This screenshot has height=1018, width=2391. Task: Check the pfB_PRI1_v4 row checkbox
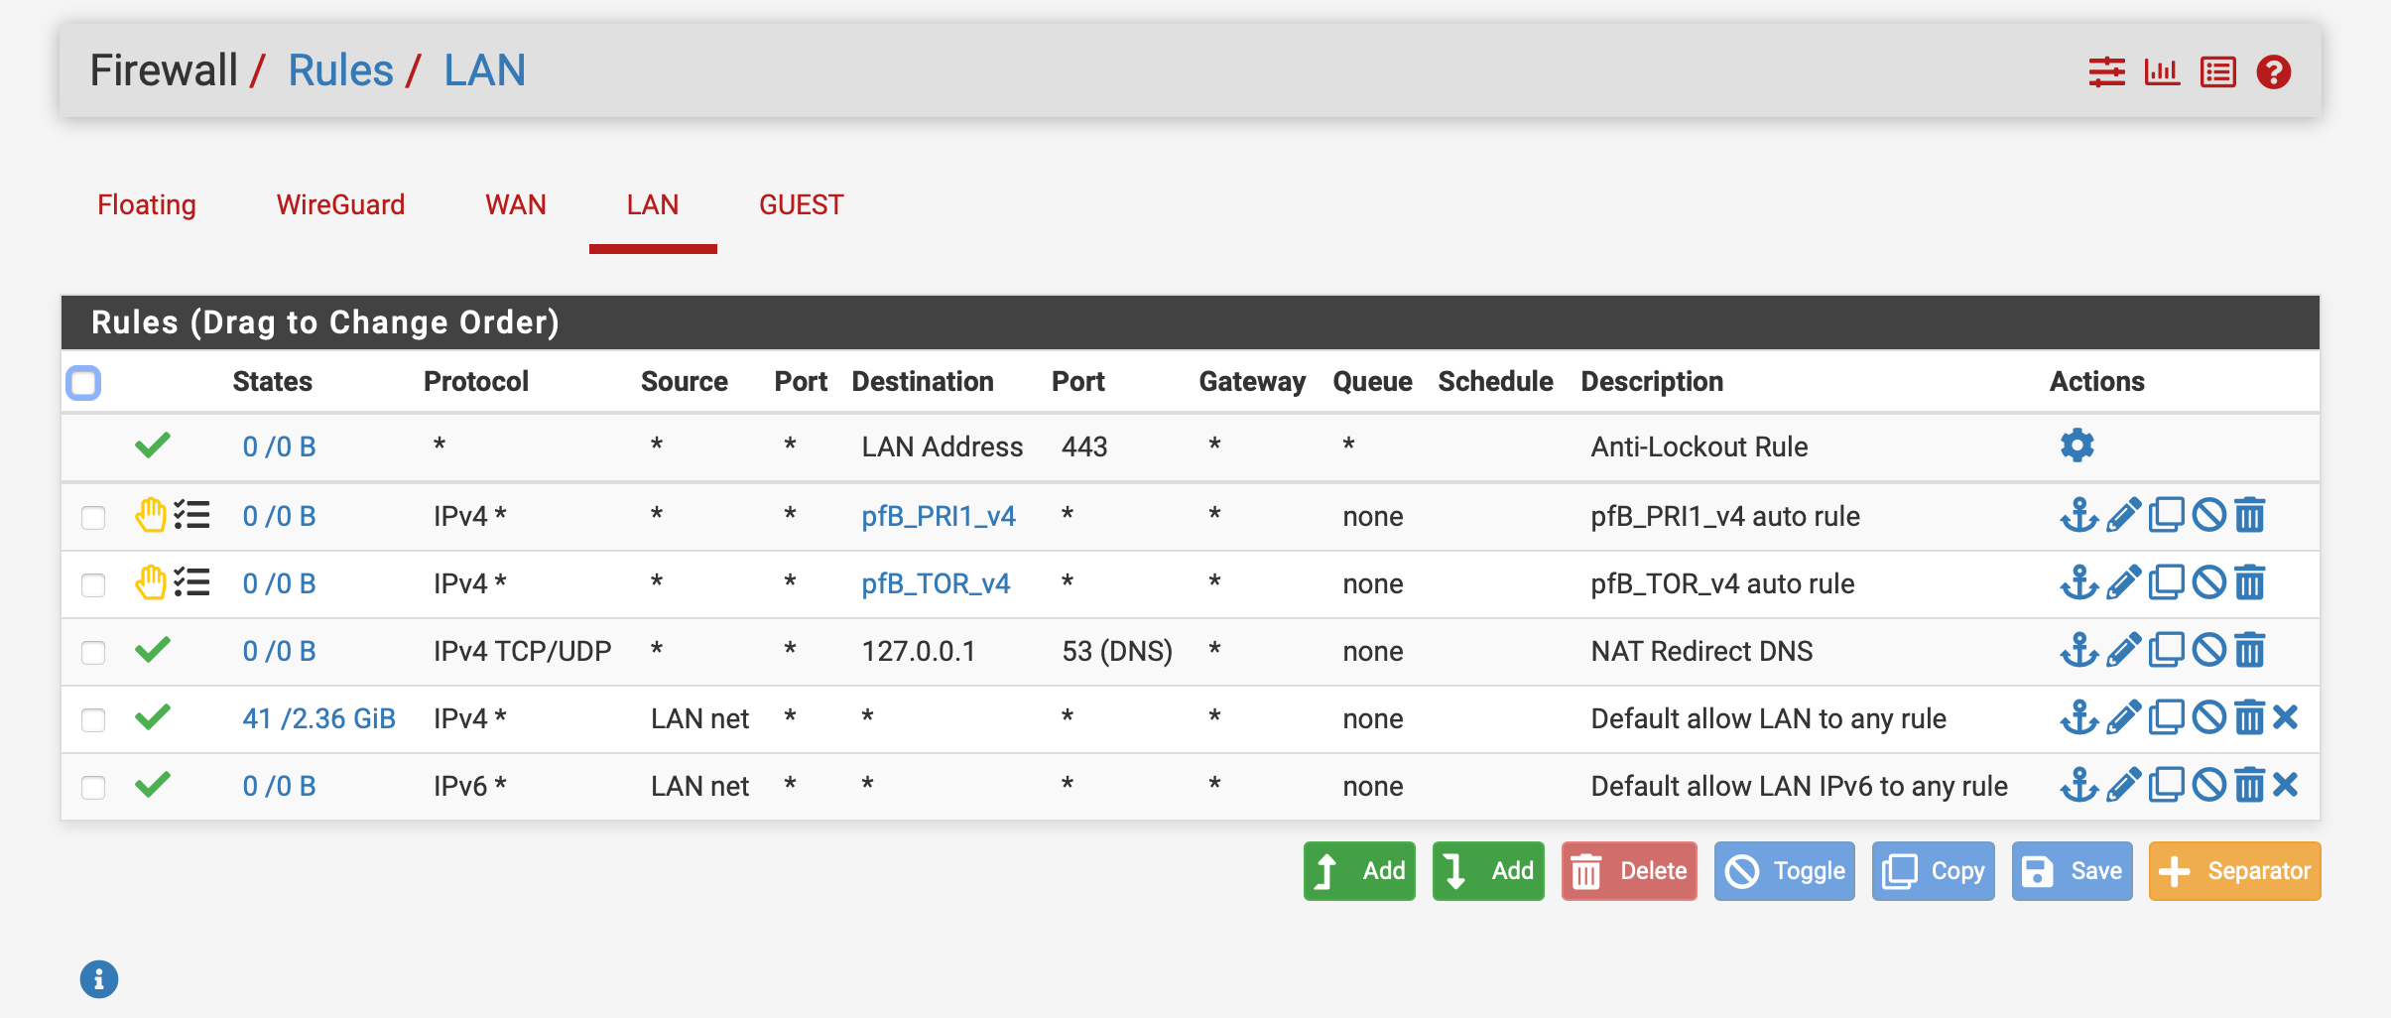[92, 517]
